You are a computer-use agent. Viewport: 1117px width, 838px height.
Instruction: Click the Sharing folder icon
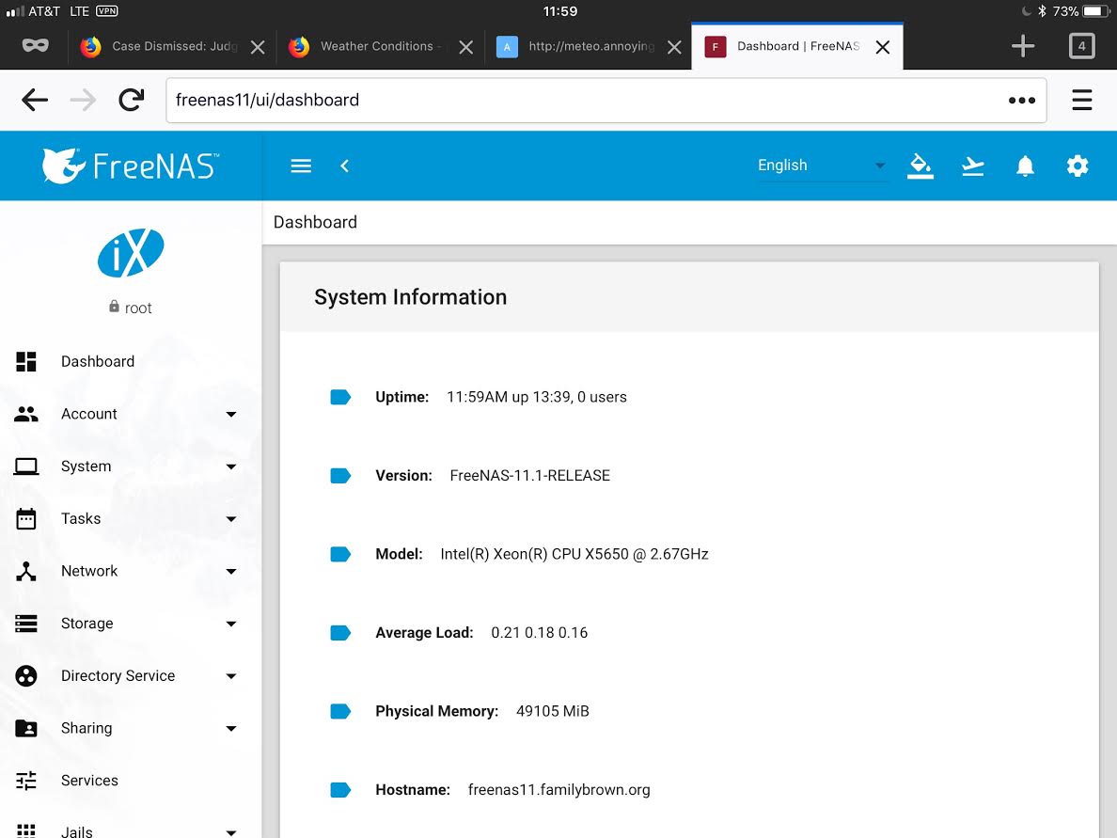pos(26,728)
